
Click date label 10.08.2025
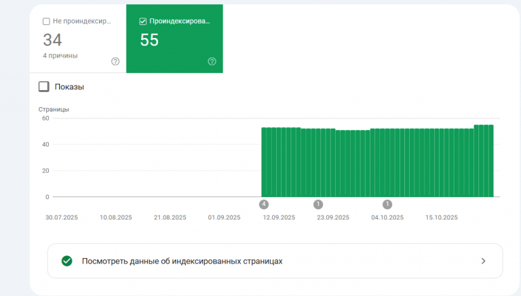[115, 217]
